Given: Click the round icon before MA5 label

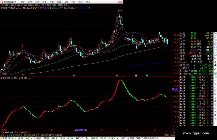Looking at the screenshot, I should pyautogui.click(x=14, y=8).
